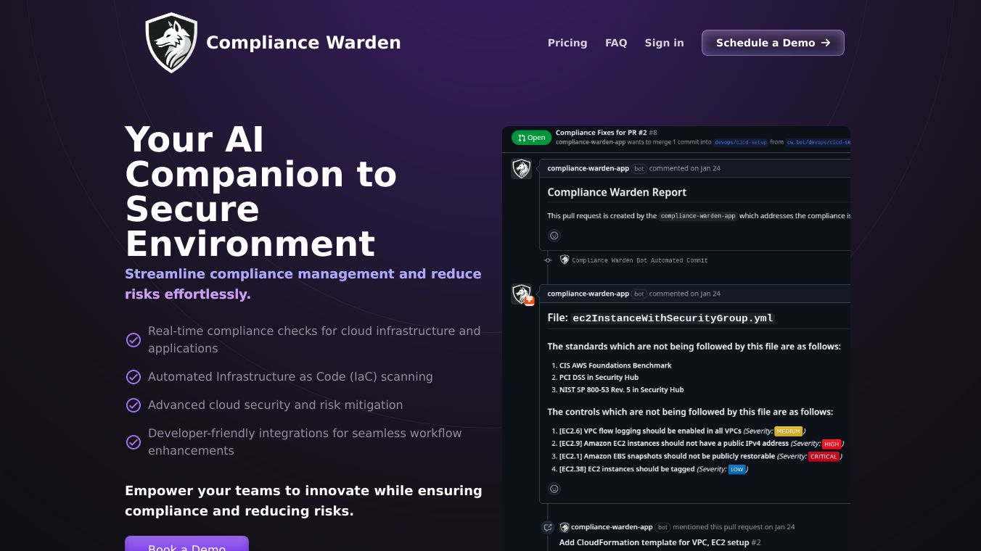Click the Compliance Warden Bot Automated Commit message
The width and height of the screenshot is (981, 551).
640,260
